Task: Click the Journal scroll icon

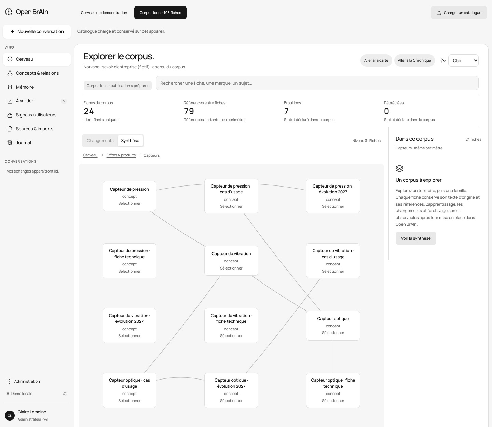Action: pyautogui.click(x=10, y=143)
